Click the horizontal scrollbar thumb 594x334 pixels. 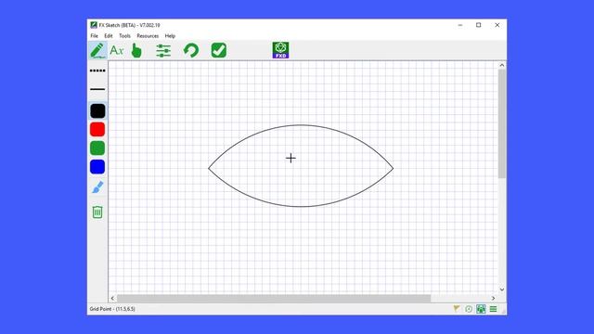[274, 298]
